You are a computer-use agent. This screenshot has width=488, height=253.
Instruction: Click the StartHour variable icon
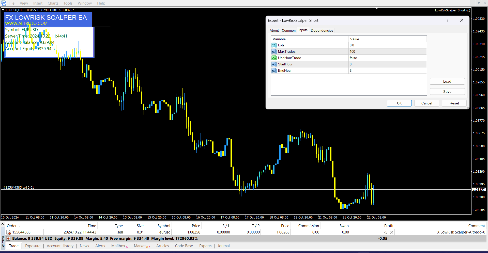click(274, 64)
